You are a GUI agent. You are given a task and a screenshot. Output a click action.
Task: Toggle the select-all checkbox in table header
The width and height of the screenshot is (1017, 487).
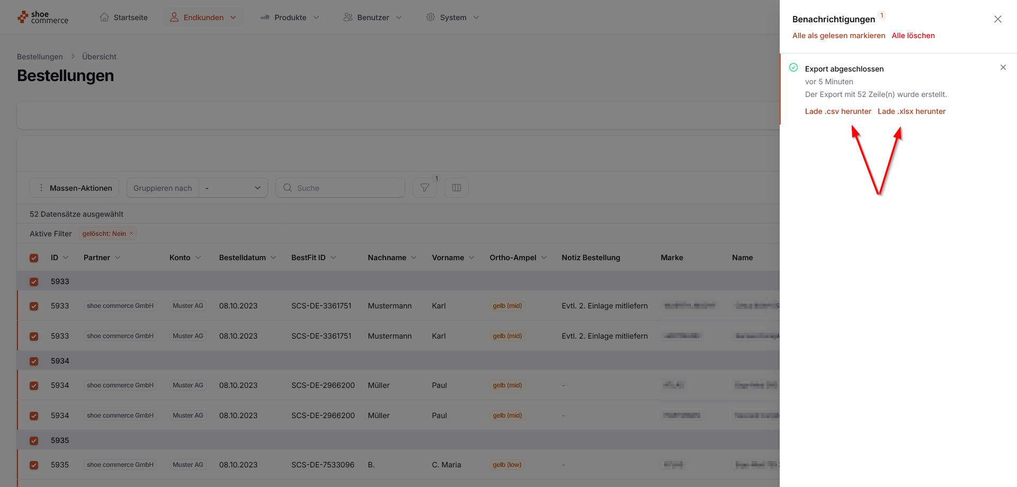(x=34, y=258)
